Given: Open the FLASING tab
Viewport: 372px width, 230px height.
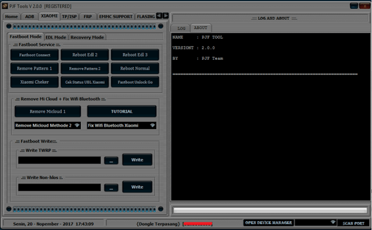Looking at the screenshot, I should 145,17.
